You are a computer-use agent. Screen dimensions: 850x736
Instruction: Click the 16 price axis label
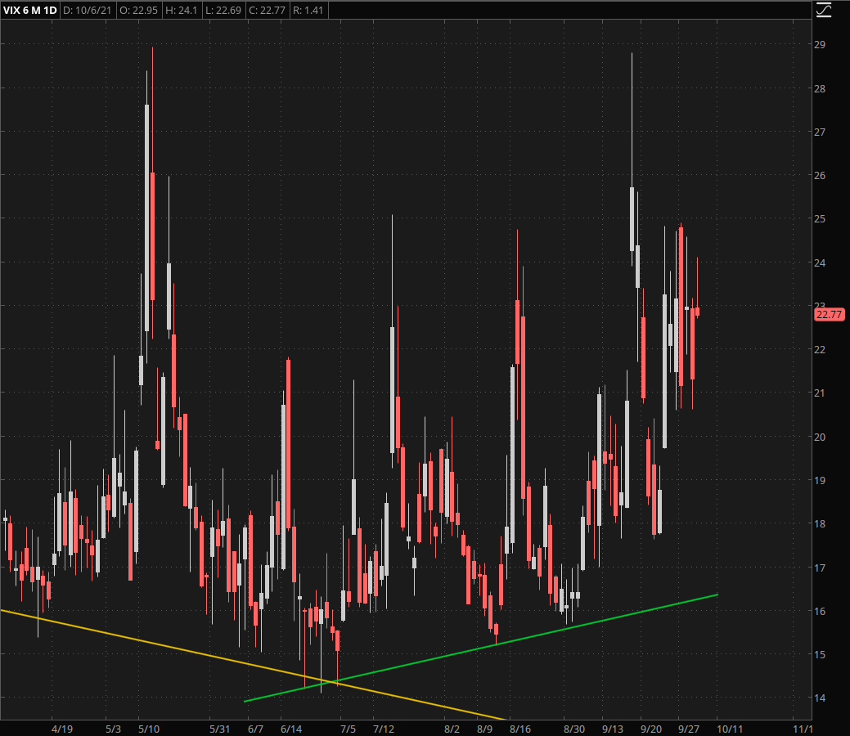pos(820,611)
